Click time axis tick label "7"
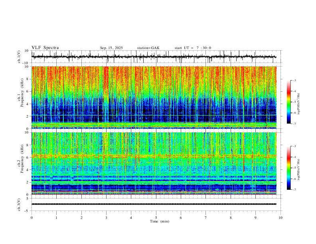The width and height of the screenshot is (316, 244). 206,218
